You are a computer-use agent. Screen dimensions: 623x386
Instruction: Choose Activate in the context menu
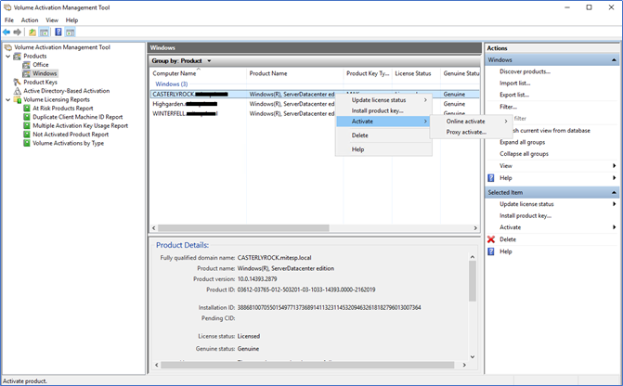pos(383,122)
